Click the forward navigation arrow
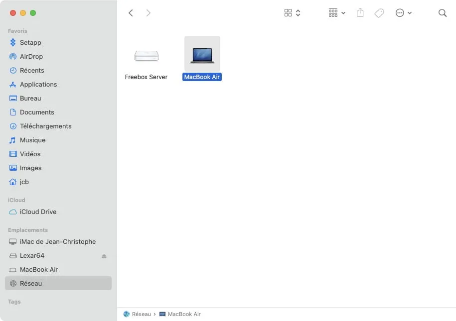Viewport: 456px width, 321px height. pos(149,13)
